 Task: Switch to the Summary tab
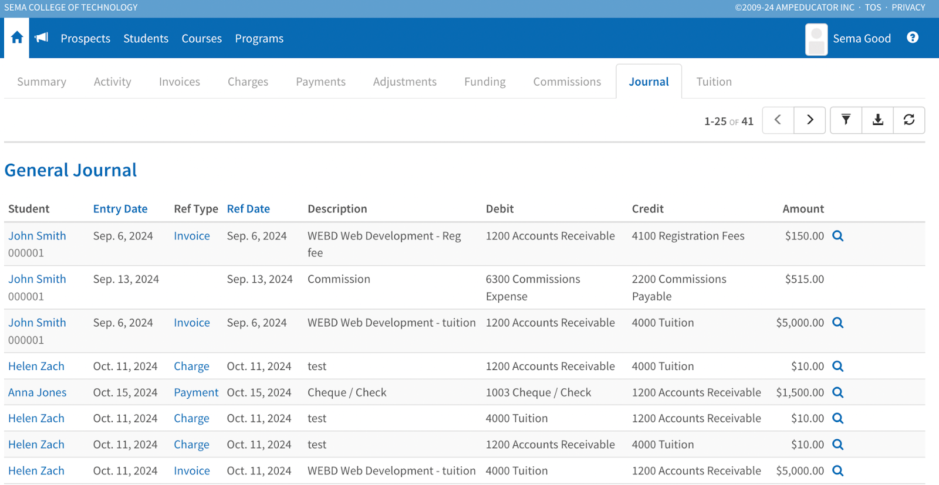tap(42, 82)
